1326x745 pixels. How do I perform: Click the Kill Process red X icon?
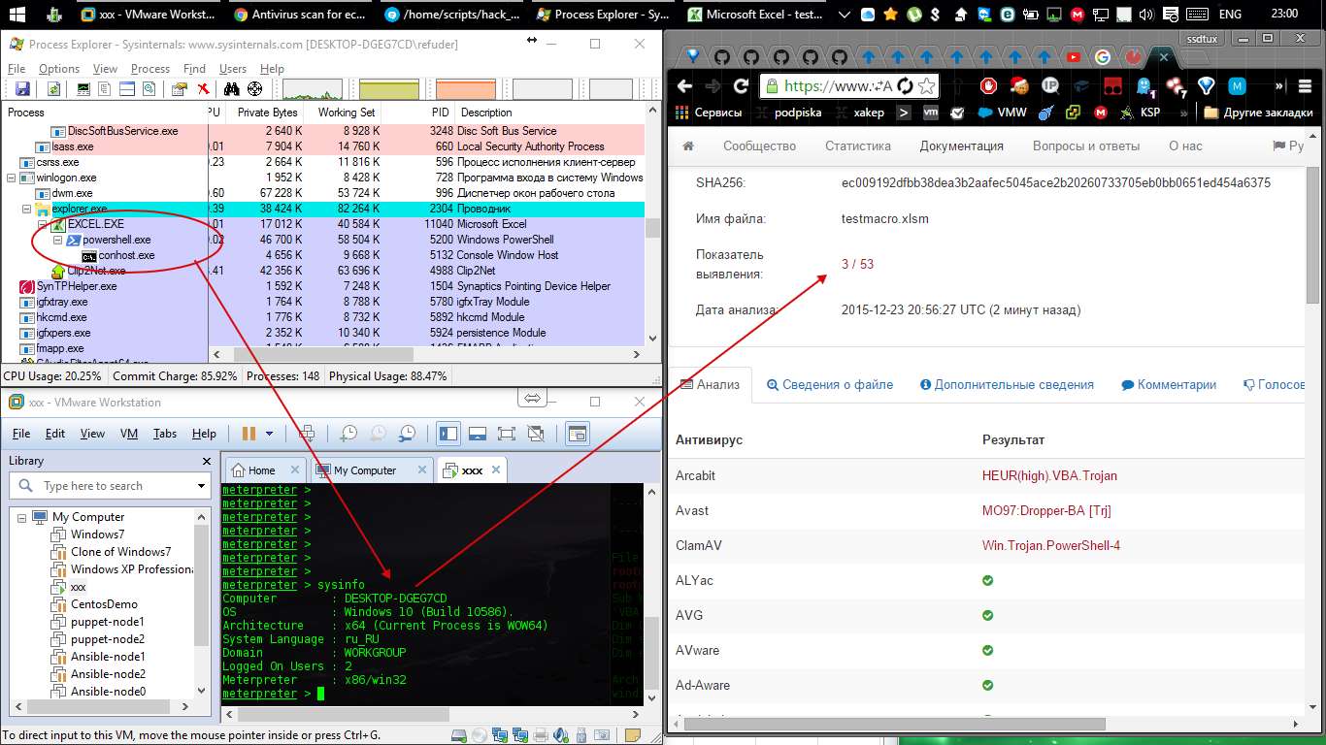(x=204, y=88)
